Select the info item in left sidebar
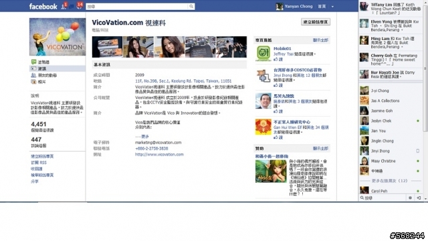 pos(58,69)
